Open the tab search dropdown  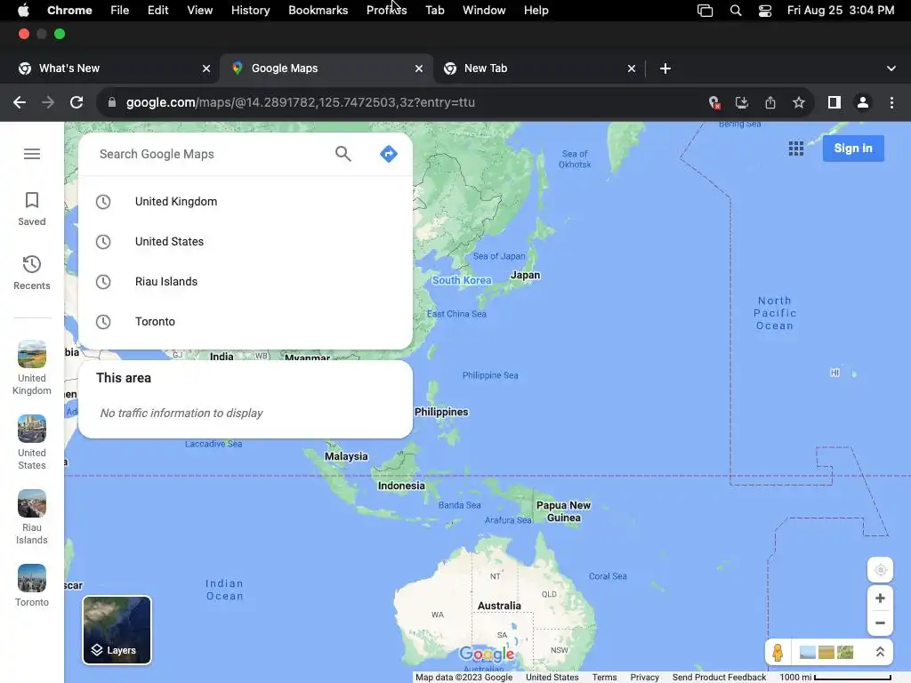point(891,68)
